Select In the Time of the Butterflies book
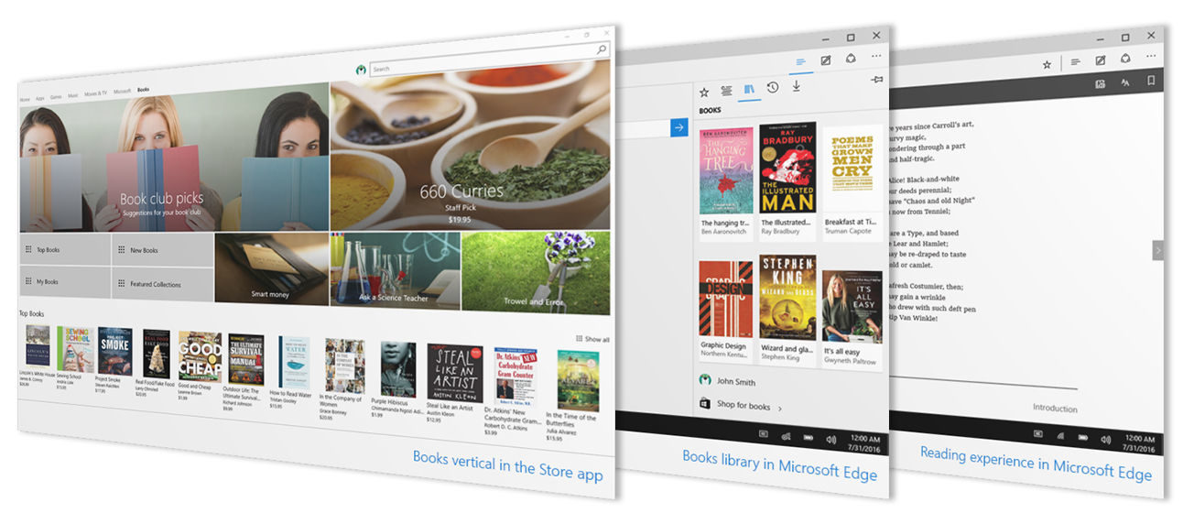1194x524 pixels. tap(579, 381)
